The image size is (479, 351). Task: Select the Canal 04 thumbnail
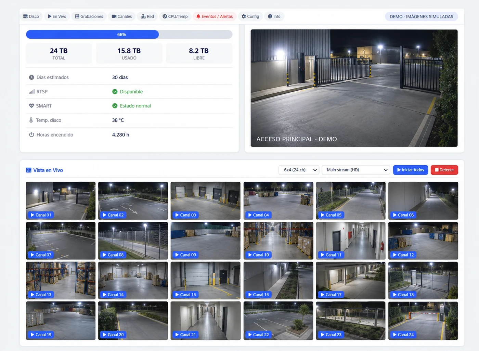[x=279, y=200]
